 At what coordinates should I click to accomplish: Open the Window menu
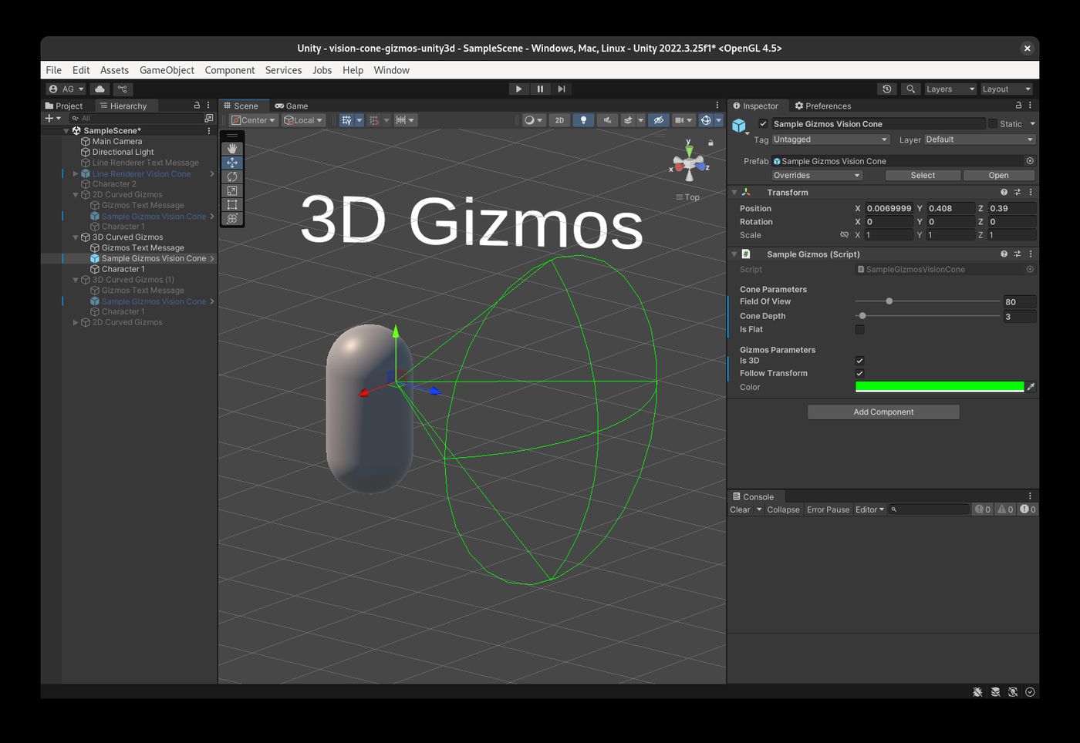pos(392,70)
